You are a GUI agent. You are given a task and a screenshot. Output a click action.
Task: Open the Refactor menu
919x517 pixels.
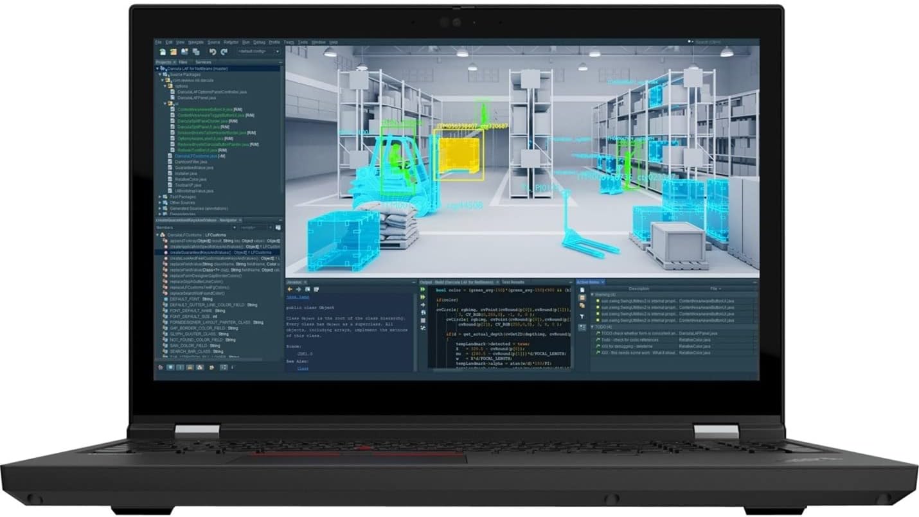pyautogui.click(x=230, y=42)
